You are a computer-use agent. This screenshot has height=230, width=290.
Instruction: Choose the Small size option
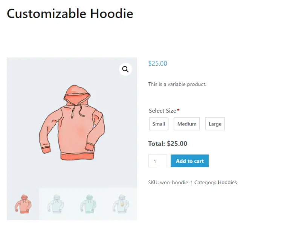tap(159, 124)
